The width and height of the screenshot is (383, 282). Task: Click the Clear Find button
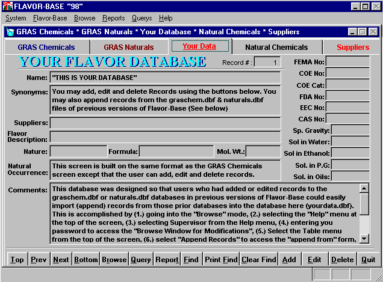coord(259,260)
